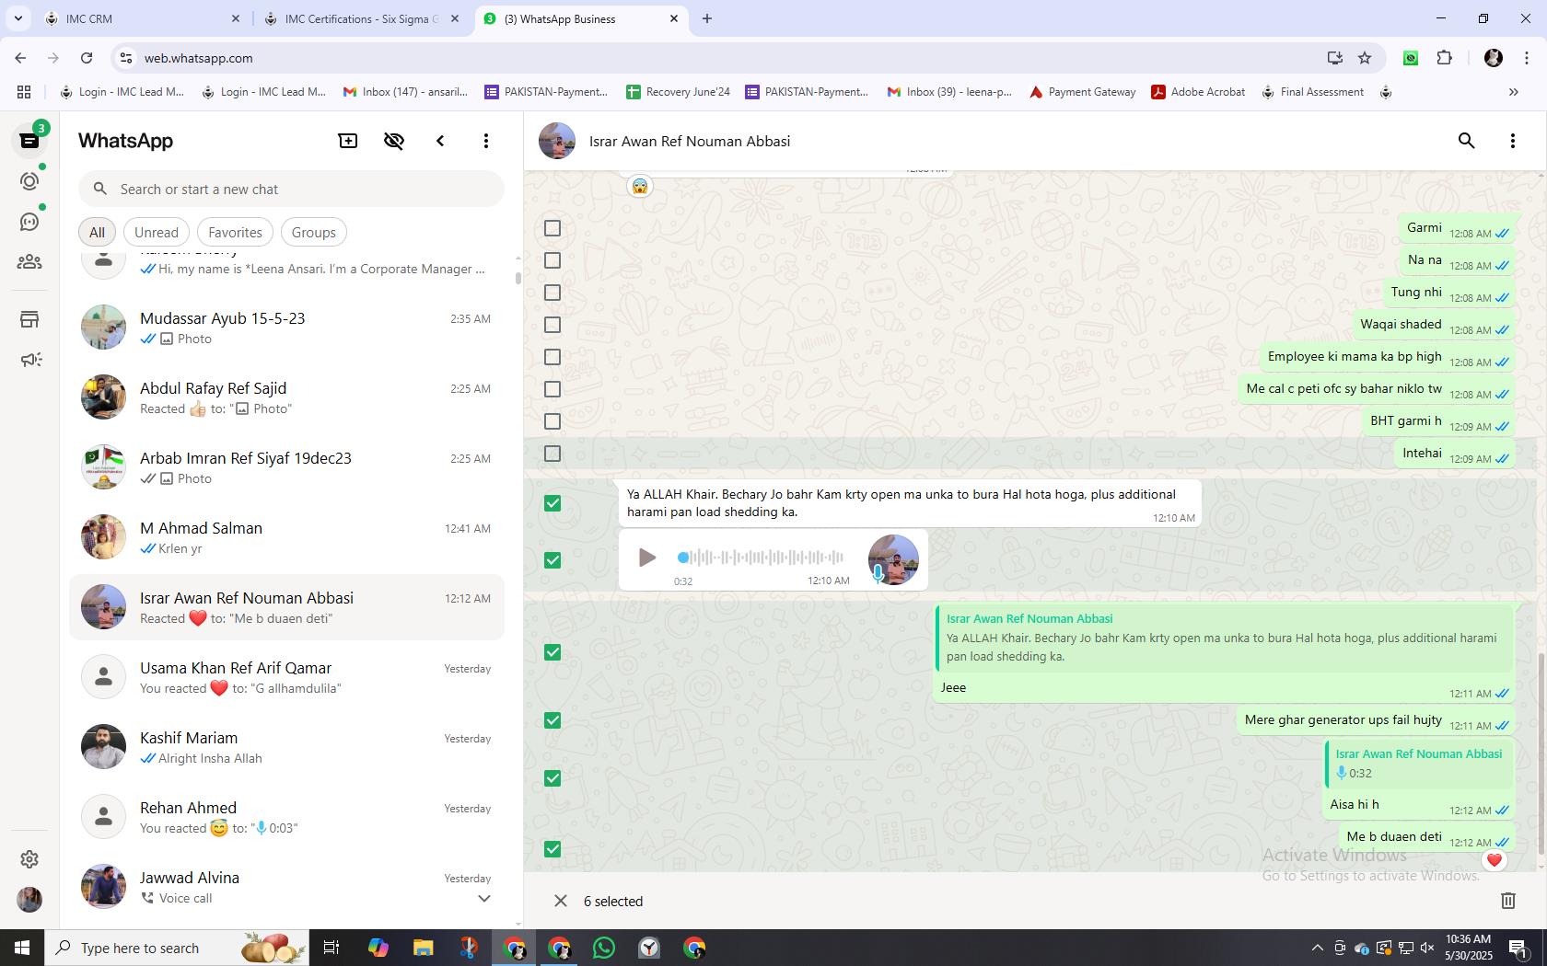Open the Chats icon in left sidebar

coord(29,141)
